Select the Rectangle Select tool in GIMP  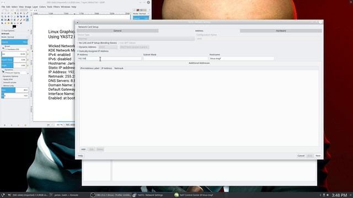pos(2,13)
